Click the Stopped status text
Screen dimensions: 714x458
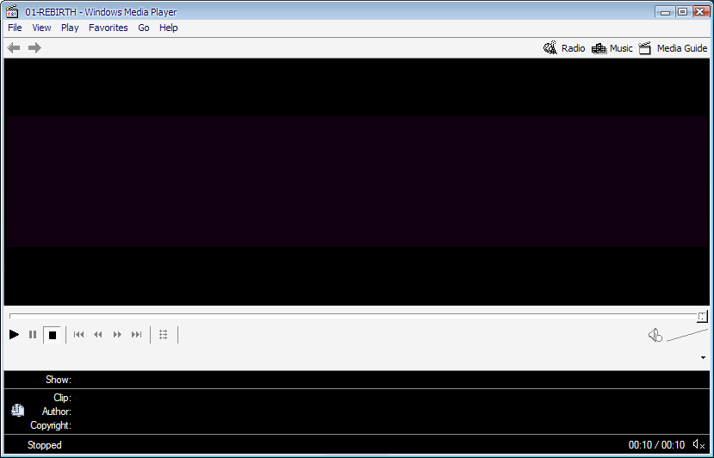pos(45,445)
